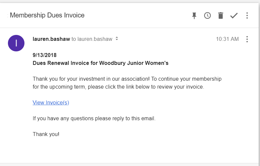The width and height of the screenshot is (260, 166).
Task: Click the 9/13/2018 date line
Action: (x=45, y=55)
